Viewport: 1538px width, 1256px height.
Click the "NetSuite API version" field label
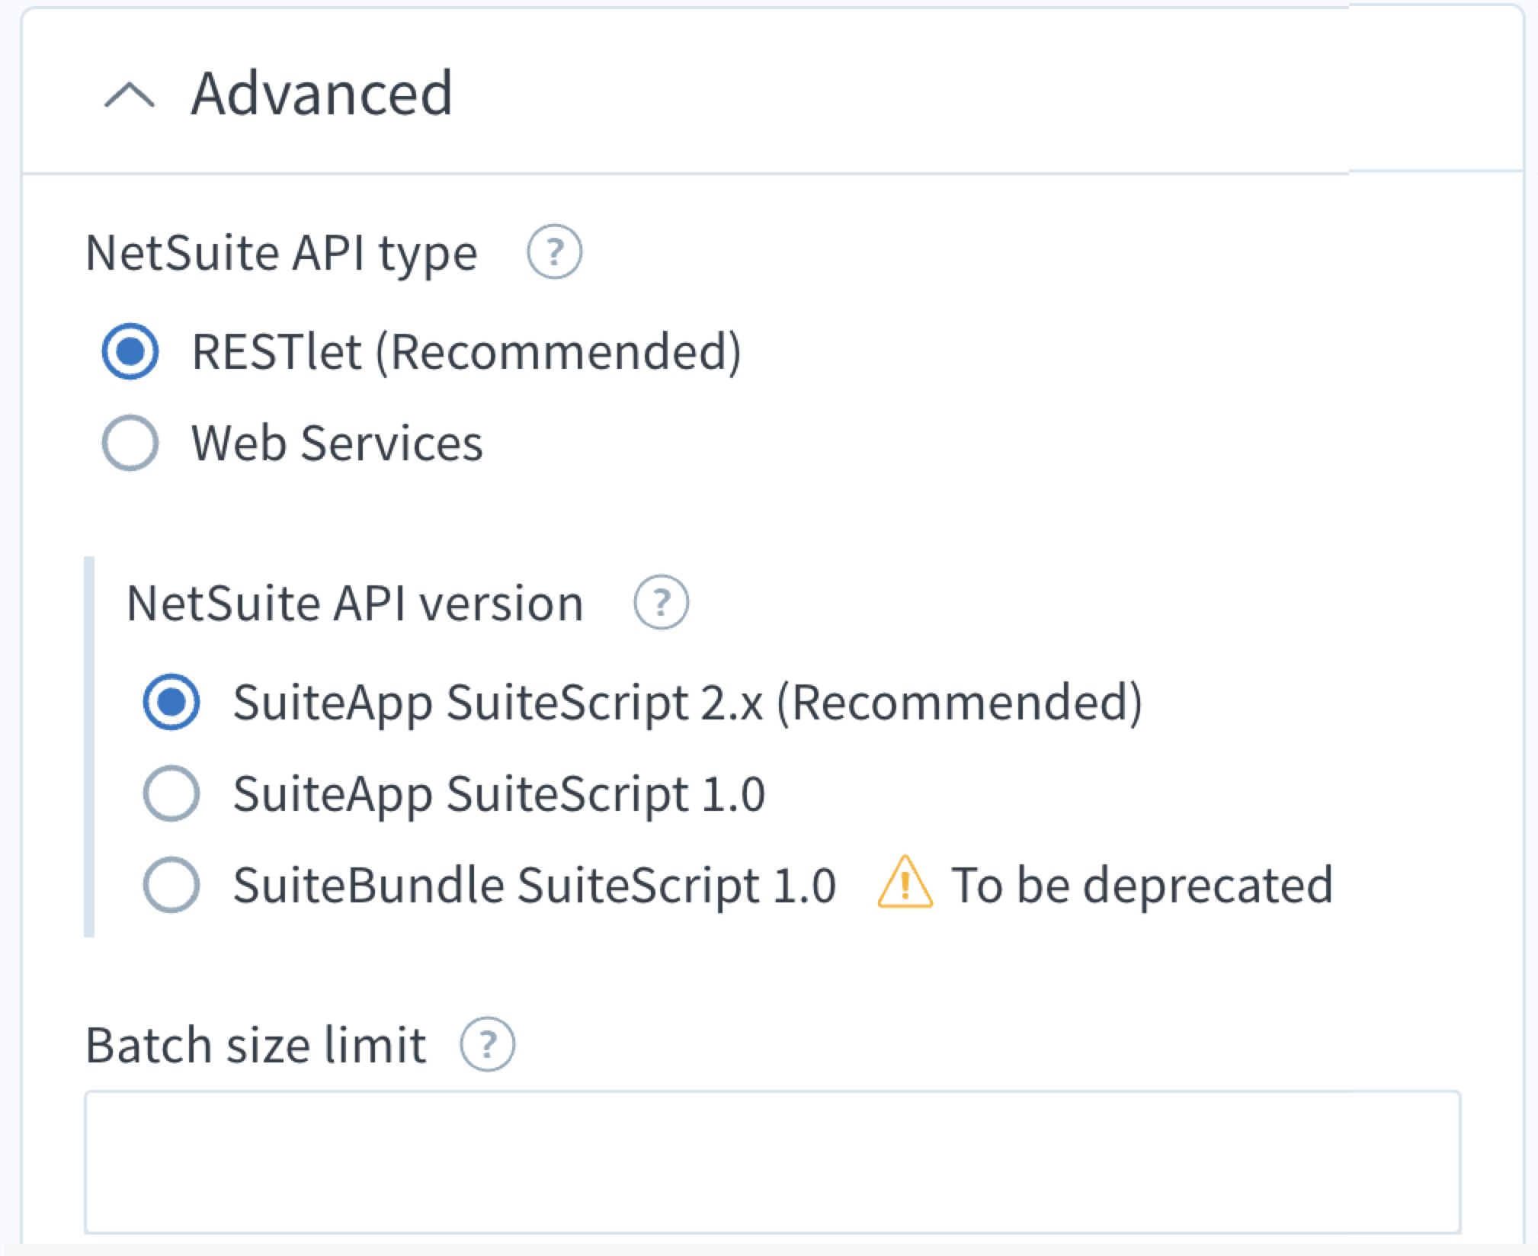click(354, 603)
